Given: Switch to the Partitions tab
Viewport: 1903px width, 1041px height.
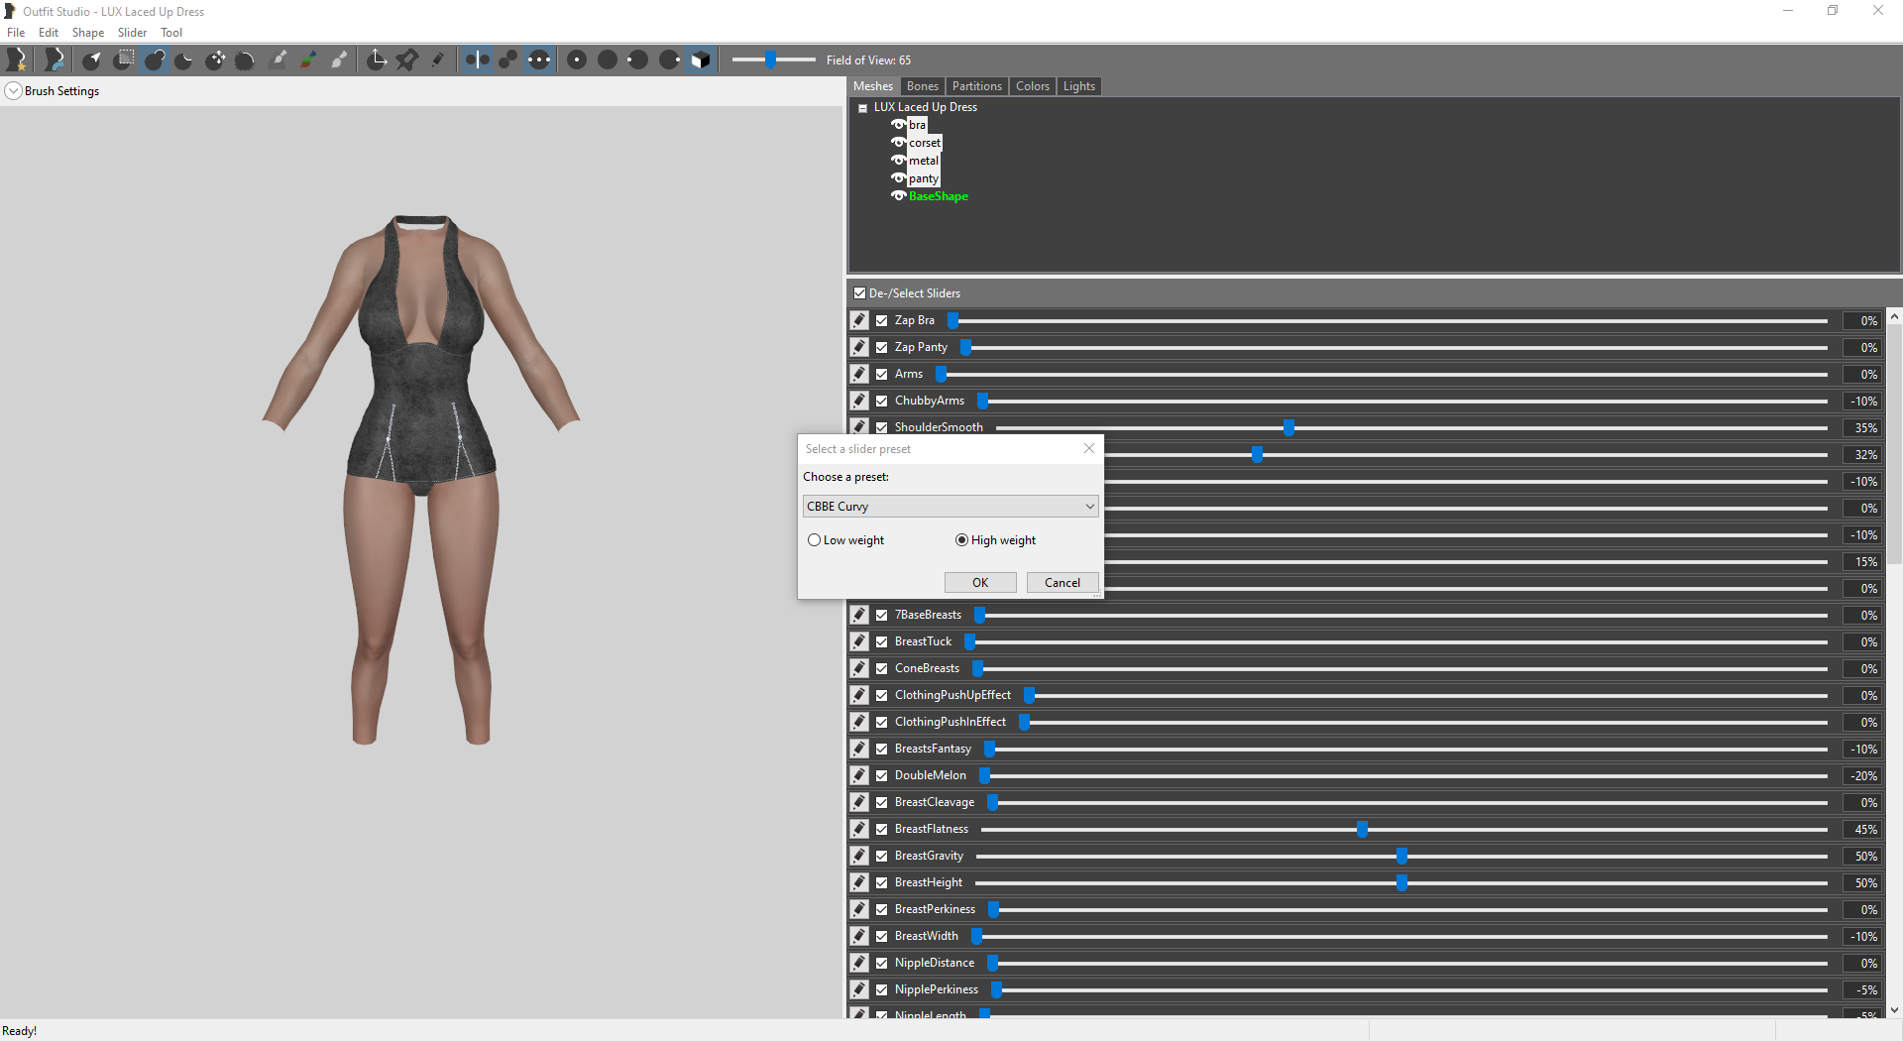Looking at the screenshot, I should [977, 86].
